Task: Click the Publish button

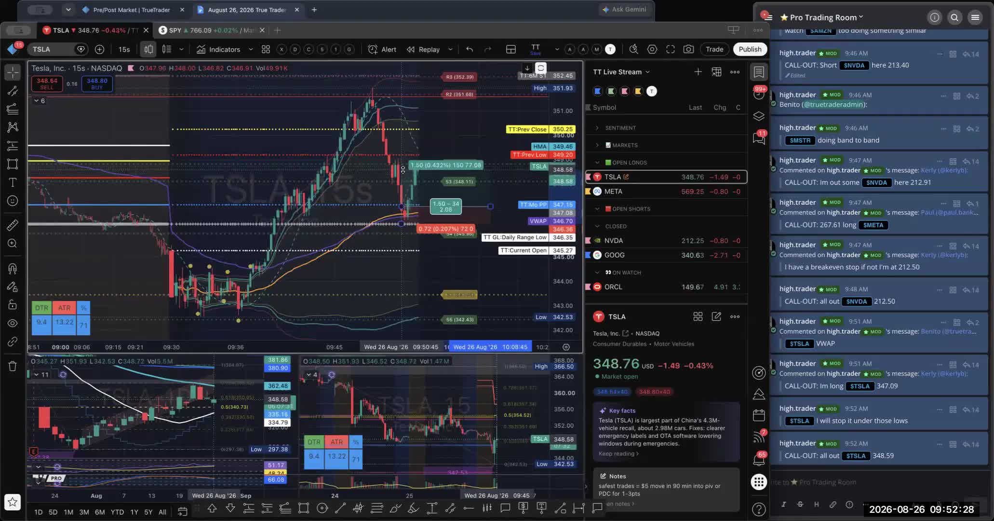Action: pos(750,49)
